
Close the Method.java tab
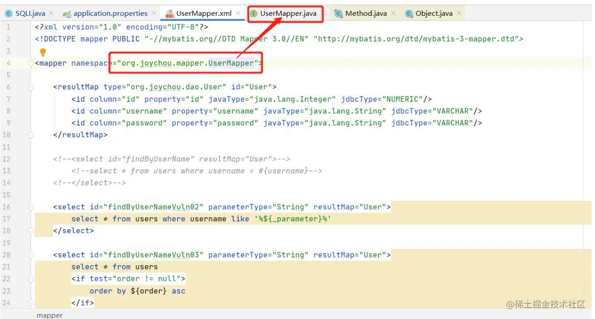pyautogui.click(x=394, y=13)
